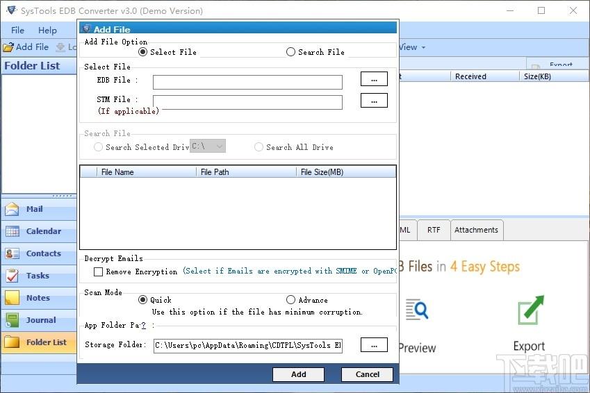Click the File Path column header
The height and width of the screenshot is (393, 590).
pos(247,172)
